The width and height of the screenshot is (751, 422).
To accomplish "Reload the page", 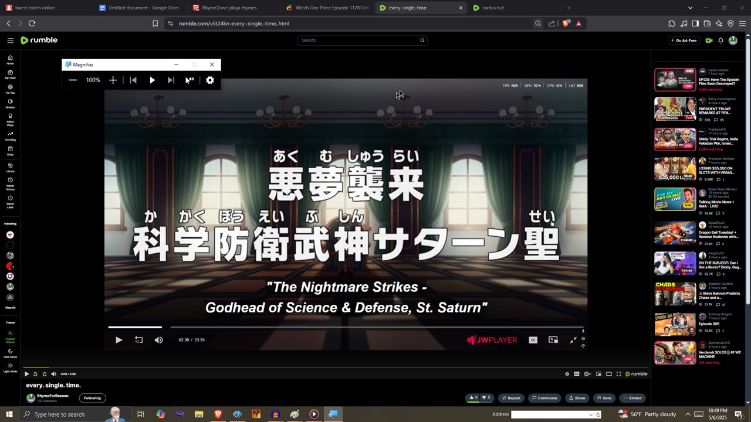I will (32, 23).
